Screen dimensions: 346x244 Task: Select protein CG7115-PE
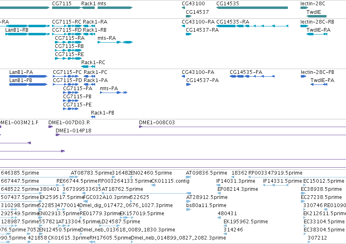[77, 105]
